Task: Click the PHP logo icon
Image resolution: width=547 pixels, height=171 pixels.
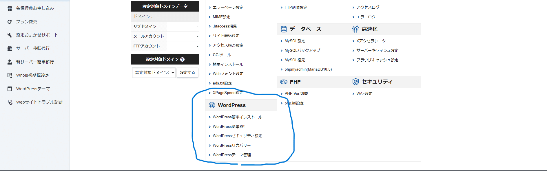Action: (x=284, y=82)
